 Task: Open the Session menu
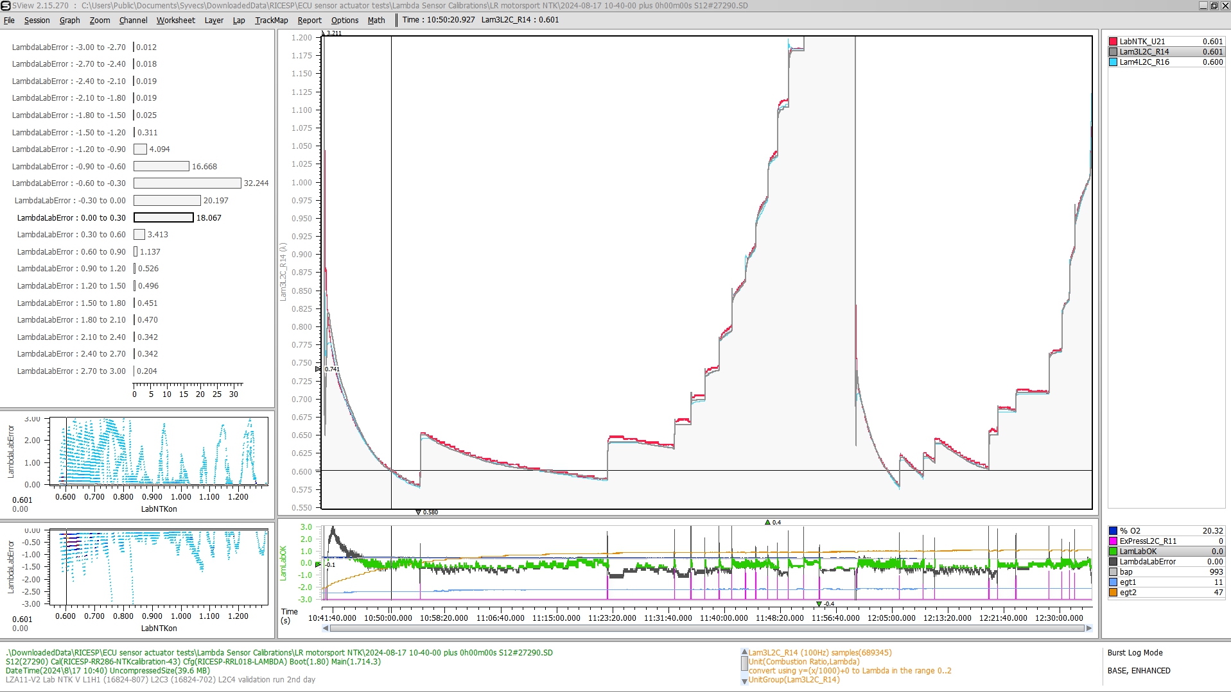(x=37, y=20)
